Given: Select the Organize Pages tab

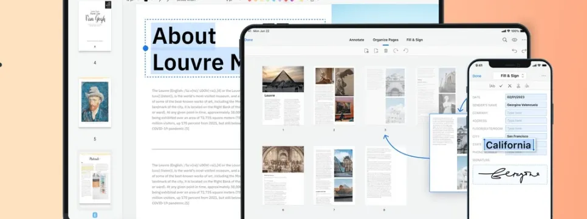Looking at the screenshot, I should pos(385,40).
